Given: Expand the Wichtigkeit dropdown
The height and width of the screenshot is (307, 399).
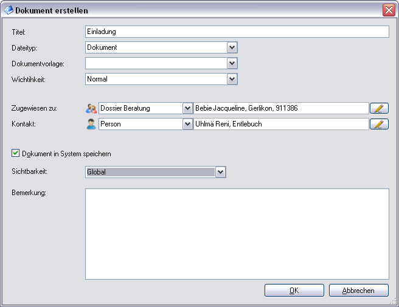Looking at the screenshot, I should point(232,79).
